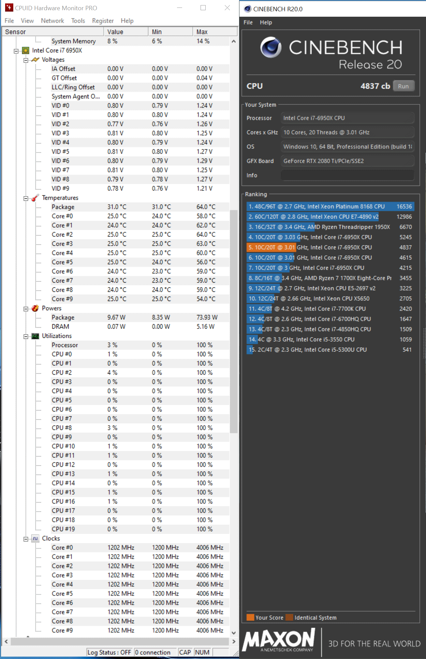Select the highlighted 4837 score ranking entry
This screenshot has width=426, height=659.
tap(330, 247)
